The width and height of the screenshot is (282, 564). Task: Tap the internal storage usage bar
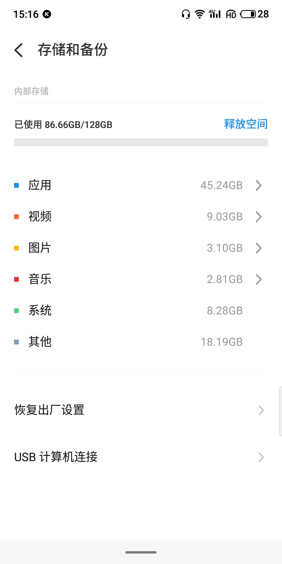(141, 142)
